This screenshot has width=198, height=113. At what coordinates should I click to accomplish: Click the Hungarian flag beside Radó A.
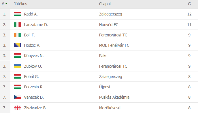(17, 14)
